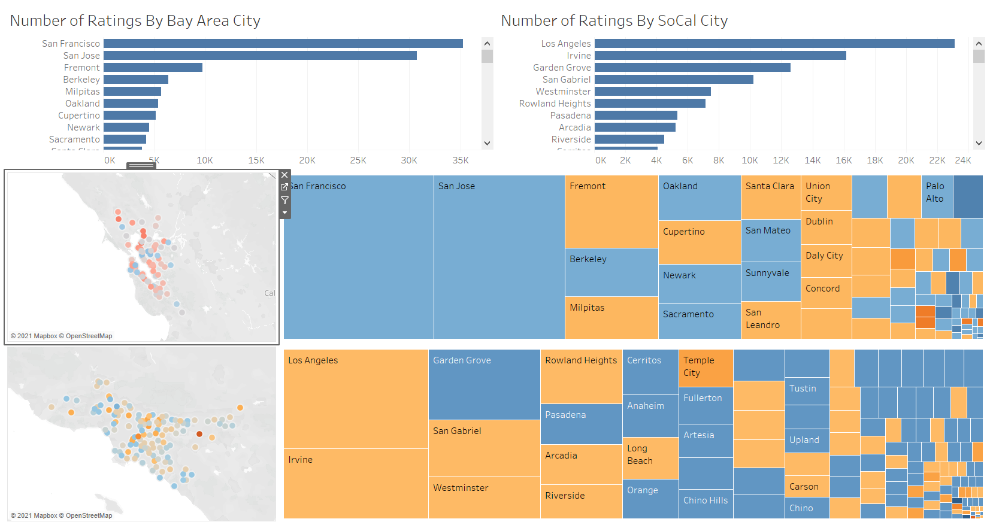Viewport: 987px width, 525px height.
Task: Select the Temple City treemap tile
Action: point(706,368)
